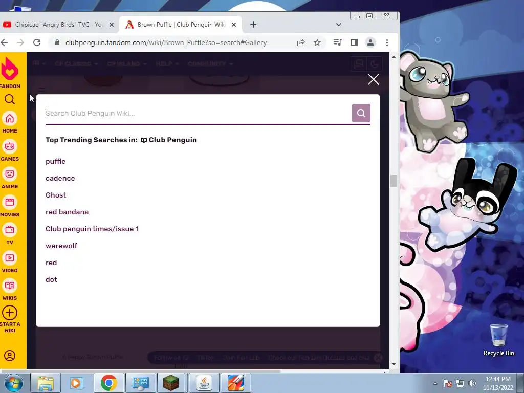The width and height of the screenshot is (524, 393).
Task: Share this page icon in address bar
Action: [301, 42]
